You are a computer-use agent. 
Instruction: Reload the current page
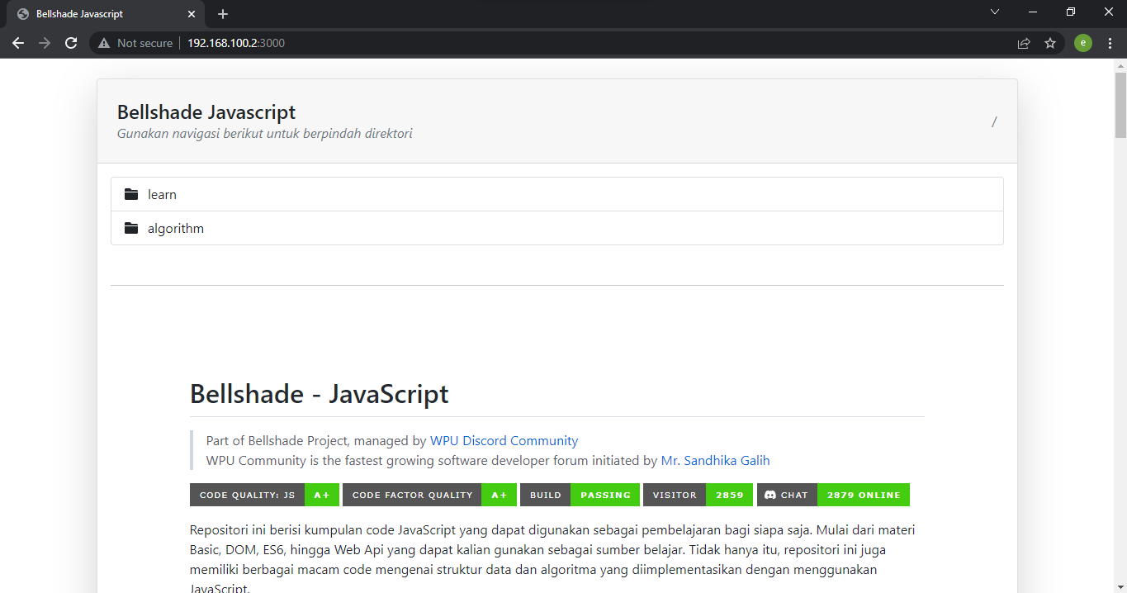71,43
